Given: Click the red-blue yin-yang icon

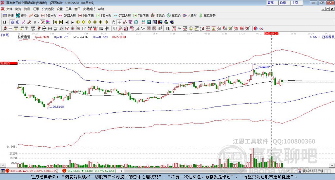Looking at the screenshot, I should click(x=255, y=28).
